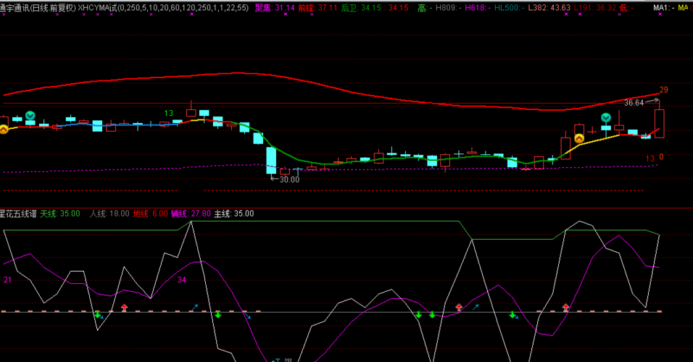The image size is (693, 362).
Task: Click the hollow red candlestick under the 36.64 label
Action: (660, 123)
